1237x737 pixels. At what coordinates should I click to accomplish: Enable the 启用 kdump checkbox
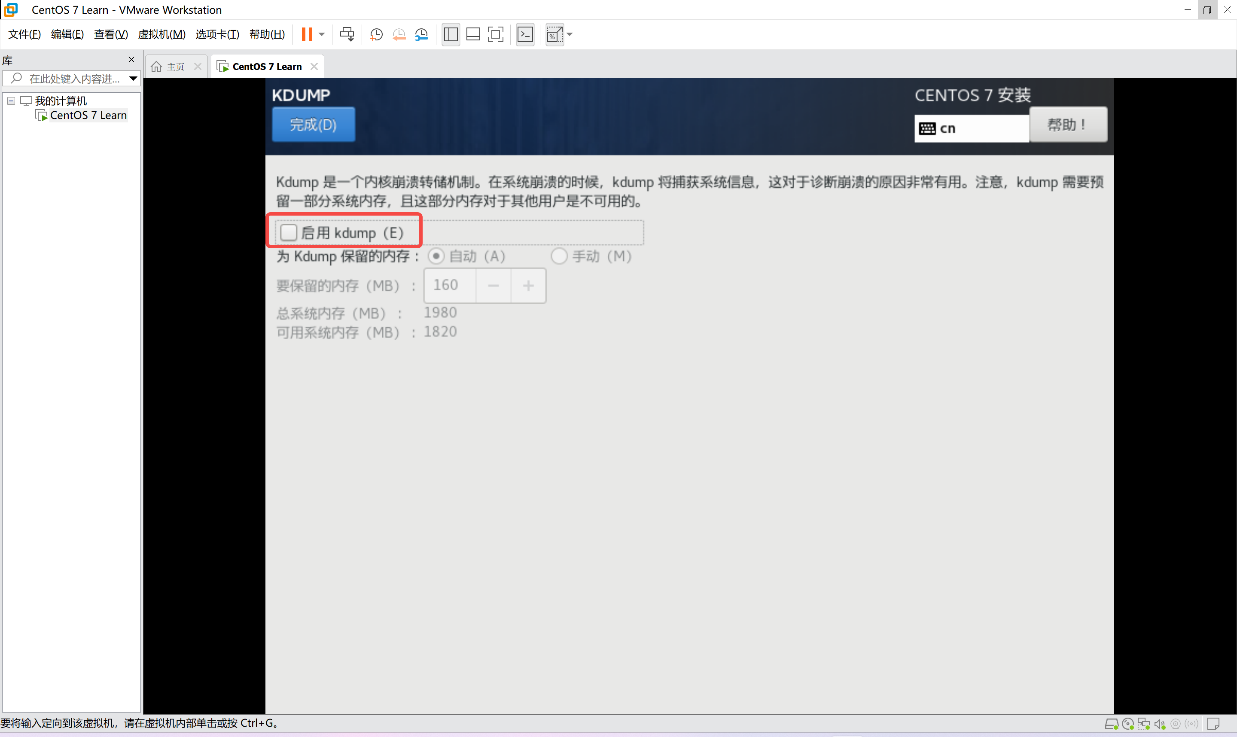point(289,232)
